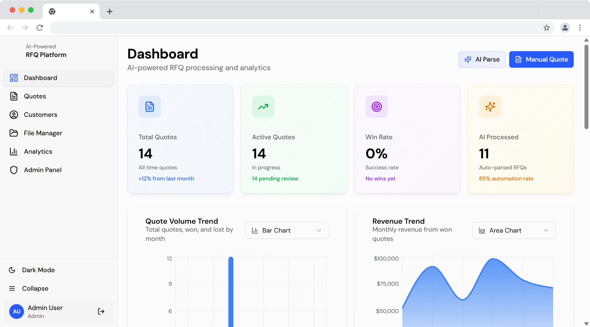Open the Customers section
The width and height of the screenshot is (590, 327).
[x=59, y=115]
